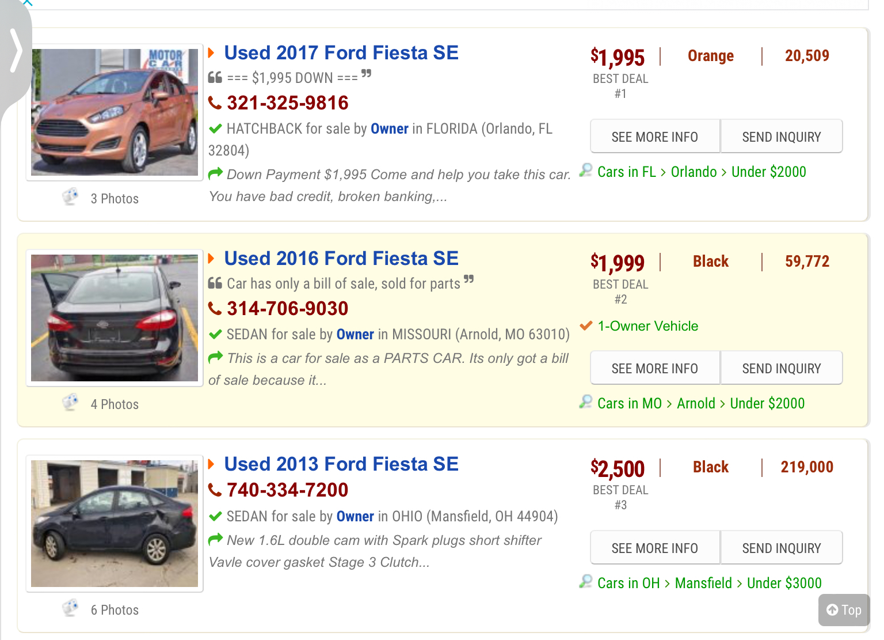
Task: Open the Used 2016 Ford Fiesta SE listing
Action: click(341, 259)
